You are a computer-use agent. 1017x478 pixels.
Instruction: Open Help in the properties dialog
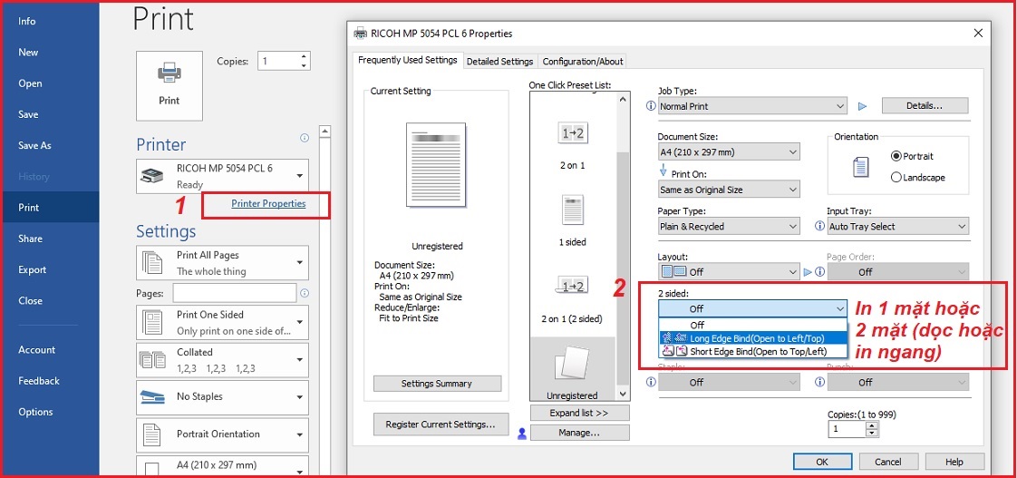[954, 463]
